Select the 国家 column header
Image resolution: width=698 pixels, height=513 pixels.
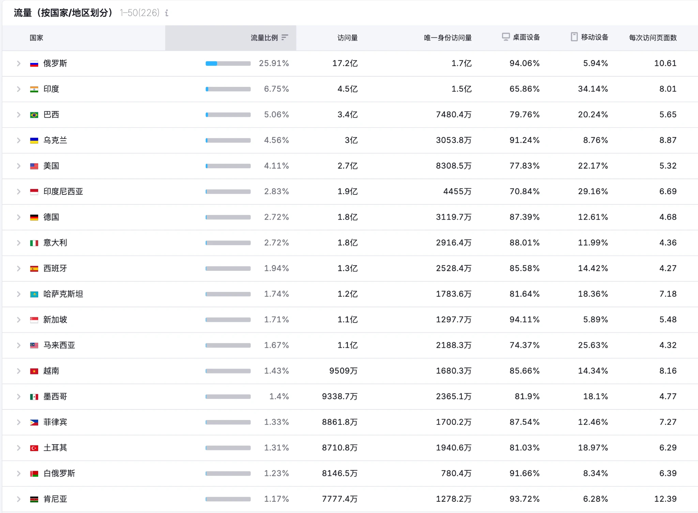pos(36,38)
